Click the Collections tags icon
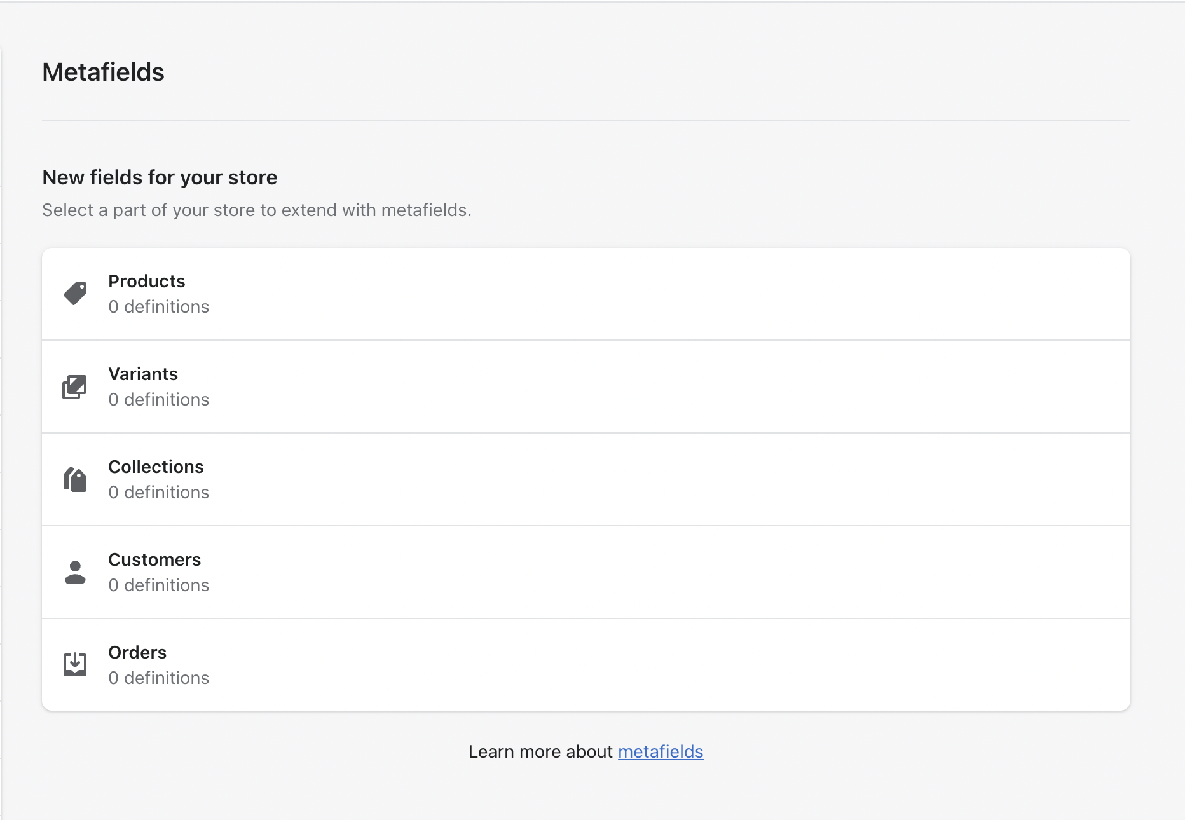The image size is (1185, 820). 75,479
